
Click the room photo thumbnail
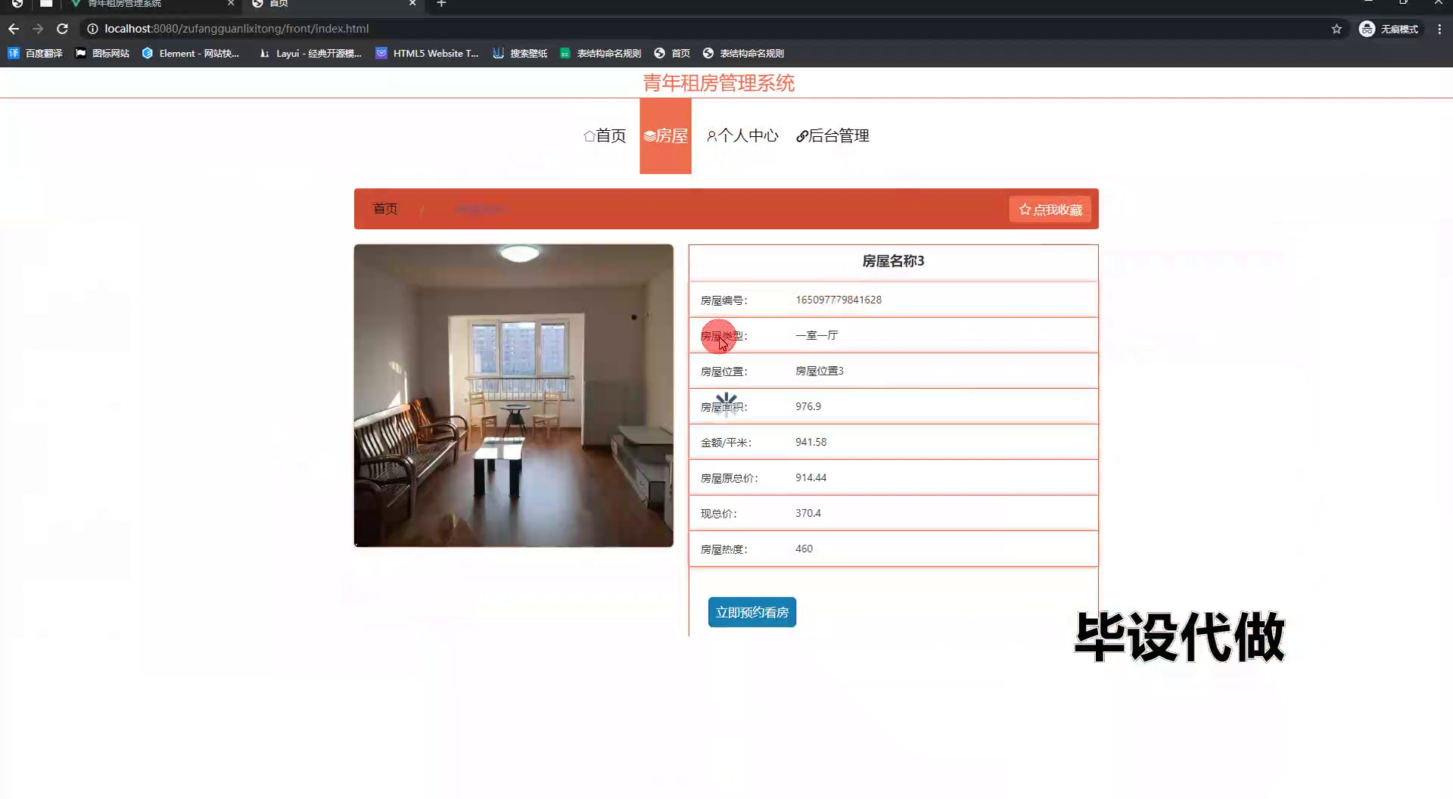(x=514, y=396)
